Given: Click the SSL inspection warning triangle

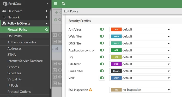Looking at the screenshot, I should click(90, 90).
